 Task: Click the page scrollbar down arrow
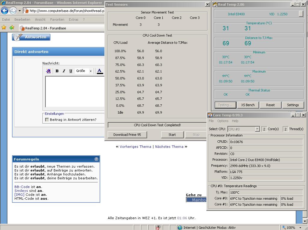[305, 221]
